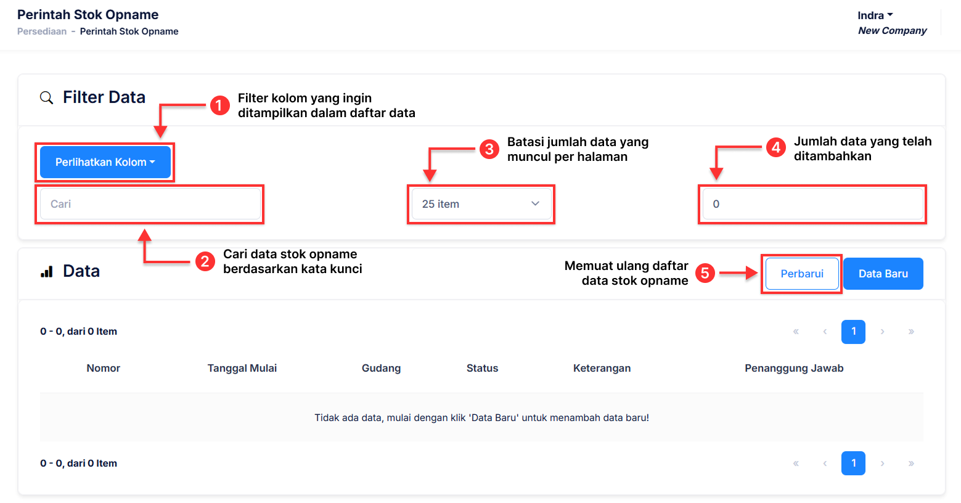
Task: Click the first-page double-arrow icon at top pagination
Action: point(796,332)
